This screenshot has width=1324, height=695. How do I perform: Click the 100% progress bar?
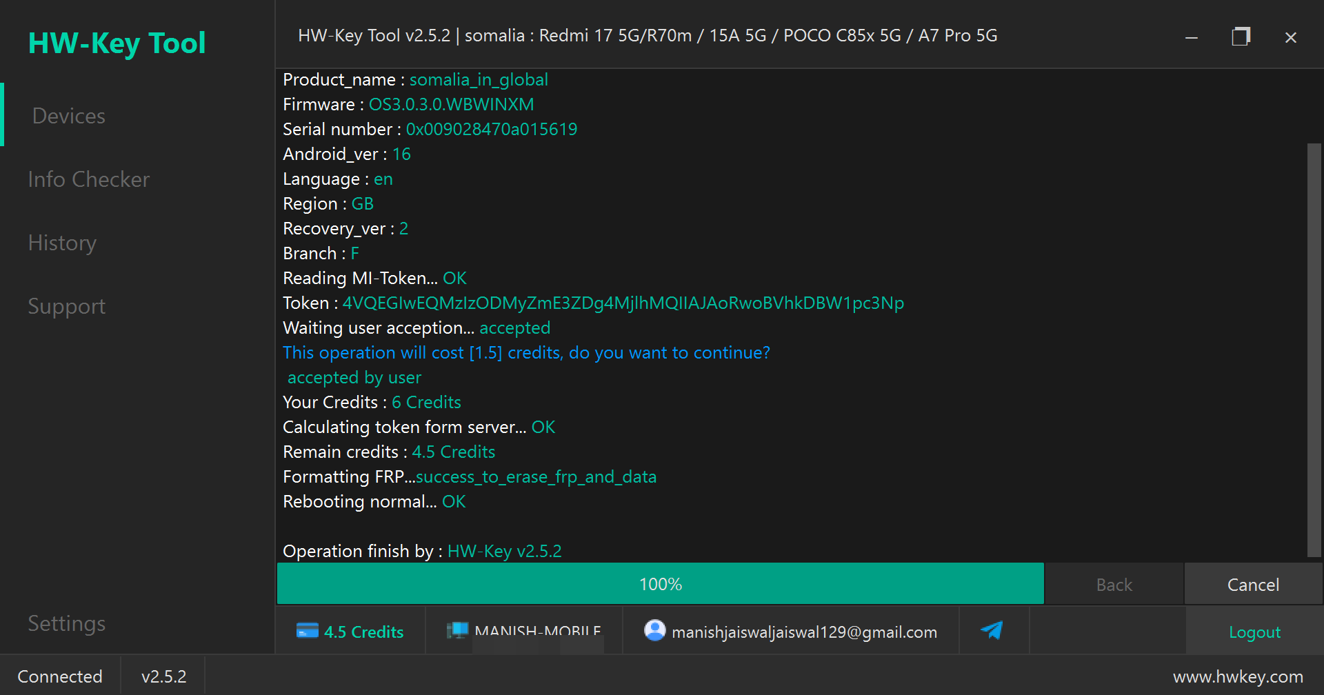[661, 584]
